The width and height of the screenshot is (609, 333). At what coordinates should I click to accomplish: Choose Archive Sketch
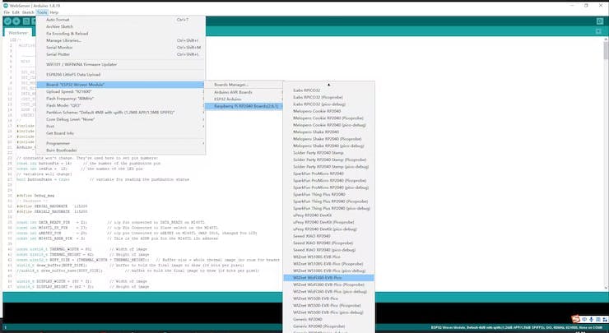coord(120,26)
